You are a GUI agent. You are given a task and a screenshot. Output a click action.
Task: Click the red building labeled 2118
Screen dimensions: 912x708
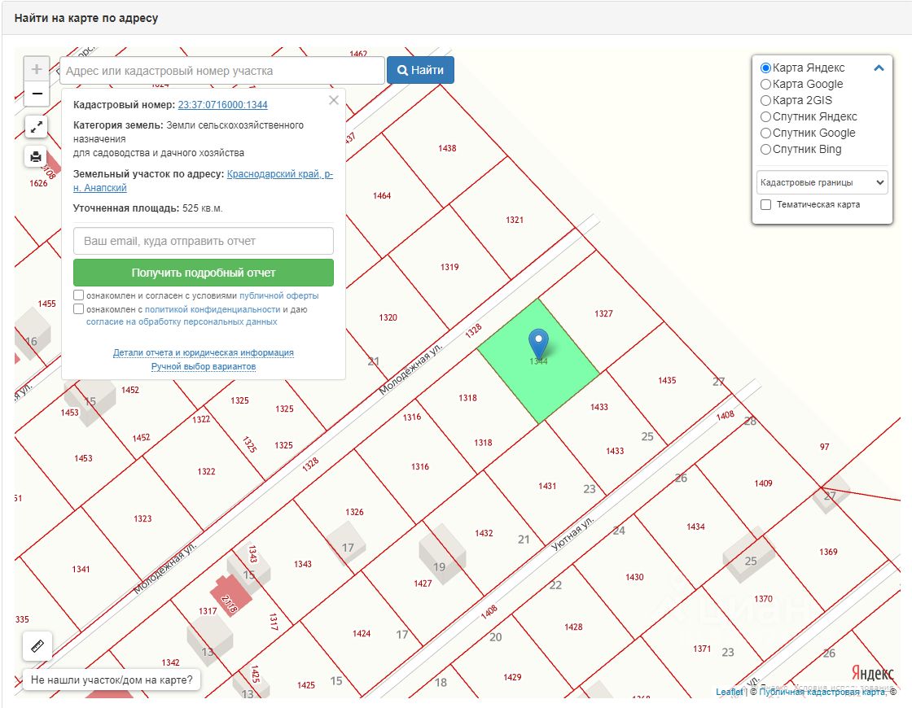(x=230, y=595)
